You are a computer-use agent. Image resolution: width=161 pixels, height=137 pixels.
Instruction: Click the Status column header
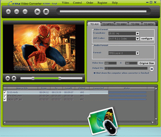(x=127, y=88)
